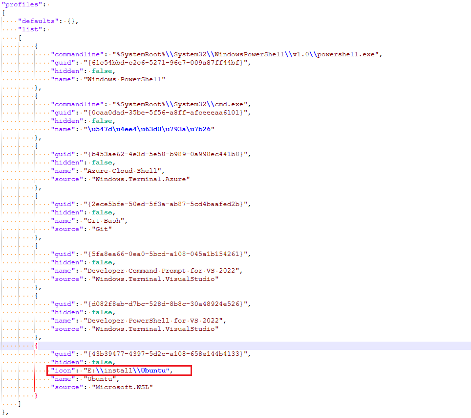Click guid value starting with 61c54bbd
The width and height of the screenshot is (471, 418).
pyautogui.click(x=166, y=63)
